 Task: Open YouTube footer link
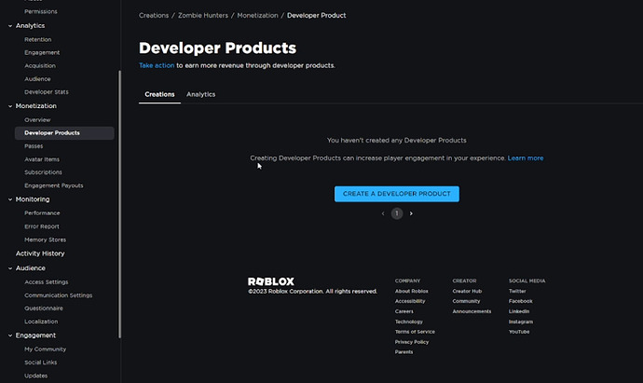(519, 332)
